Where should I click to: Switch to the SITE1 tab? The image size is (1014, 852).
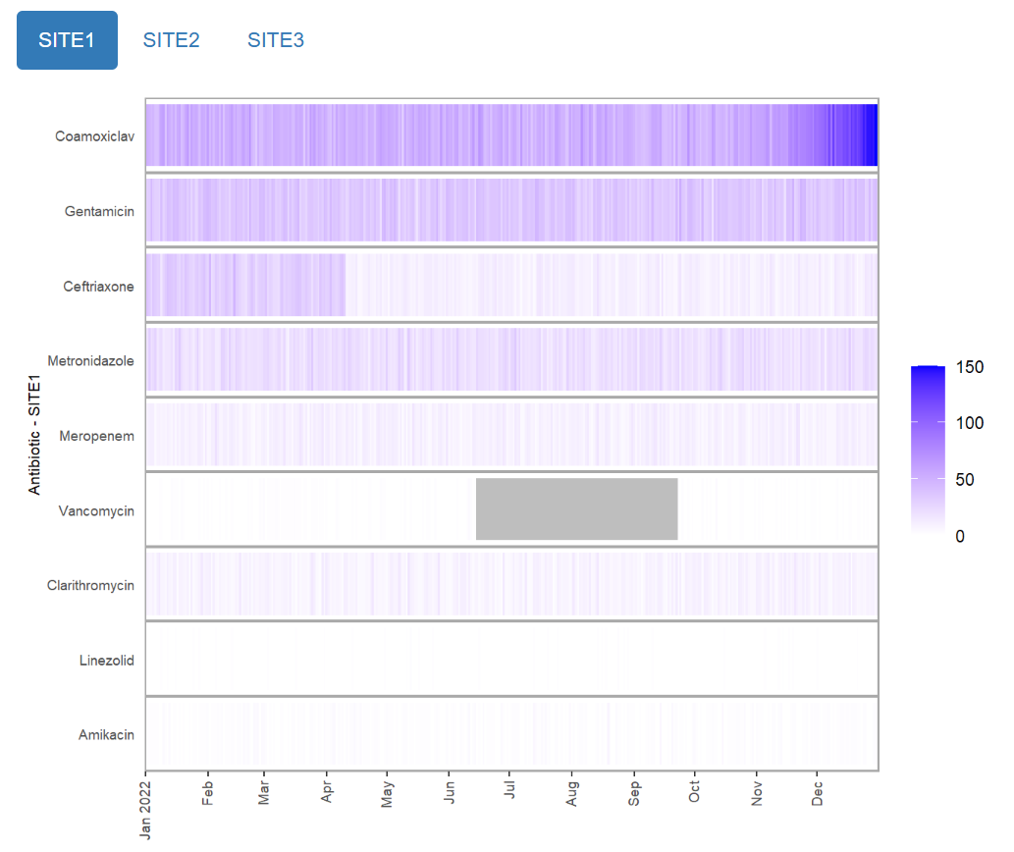pyautogui.click(x=67, y=40)
